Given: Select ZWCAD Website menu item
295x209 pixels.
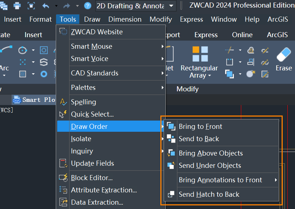Looking at the screenshot, I should point(111,32).
